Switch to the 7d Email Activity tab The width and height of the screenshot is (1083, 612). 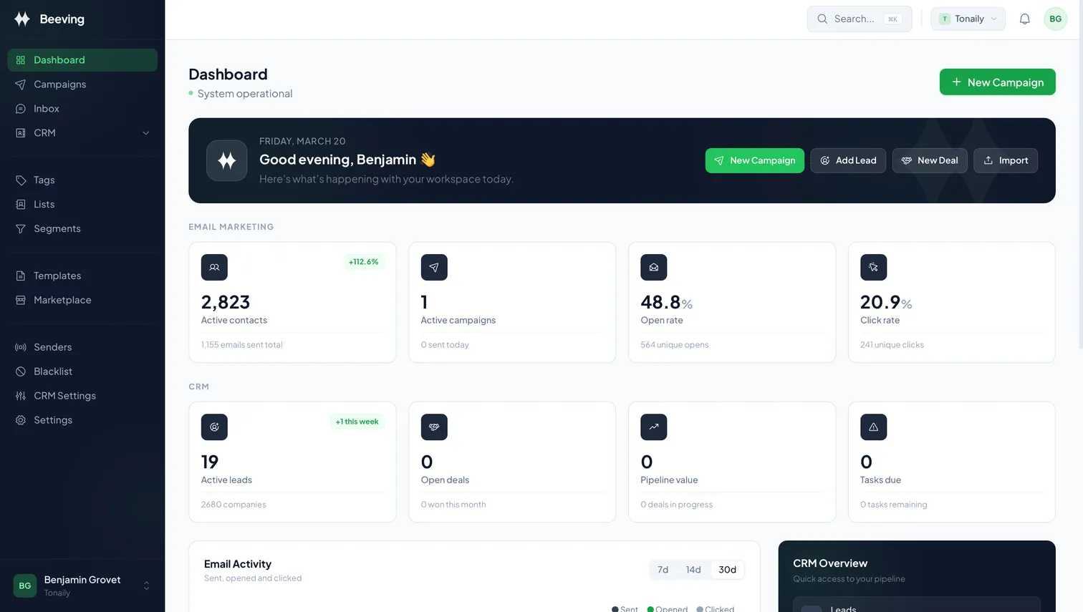[x=663, y=570]
